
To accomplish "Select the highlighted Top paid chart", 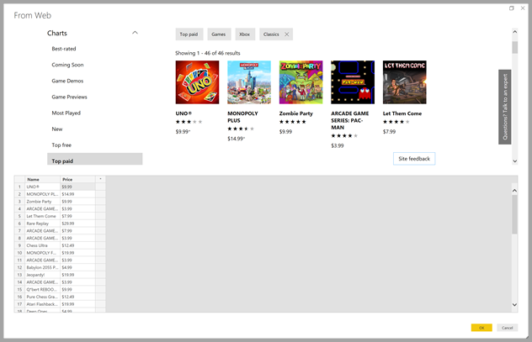I will (94, 159).
